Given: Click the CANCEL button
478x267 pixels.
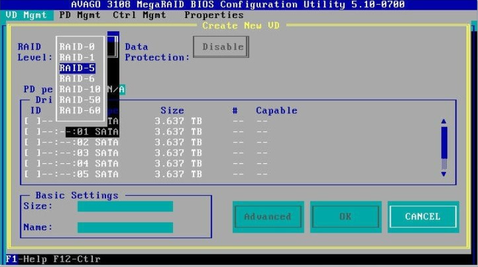Looking at the screenshot, I should [x=423, y=217].
